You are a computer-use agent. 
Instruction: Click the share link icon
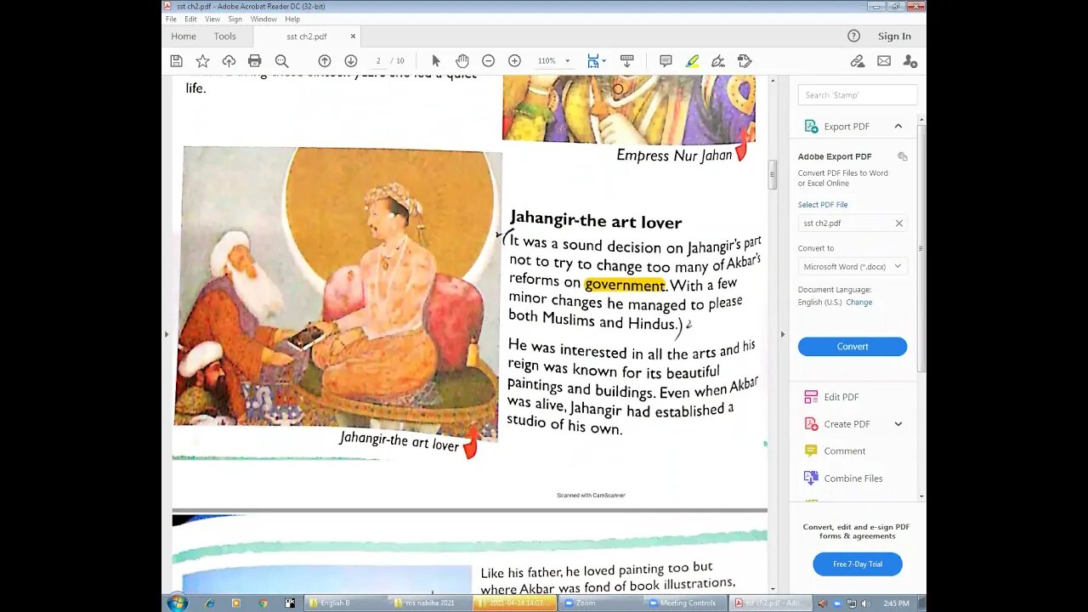(858, 61)
